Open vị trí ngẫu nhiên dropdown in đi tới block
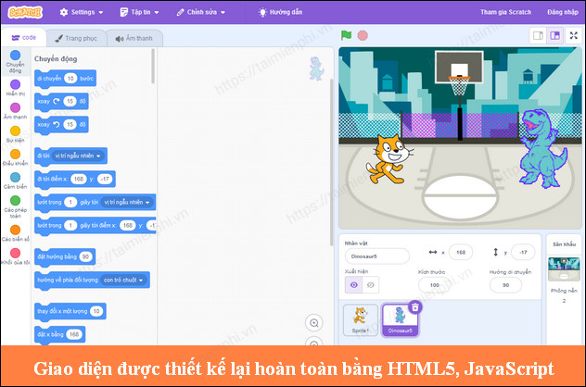 (x=78, y=156)
